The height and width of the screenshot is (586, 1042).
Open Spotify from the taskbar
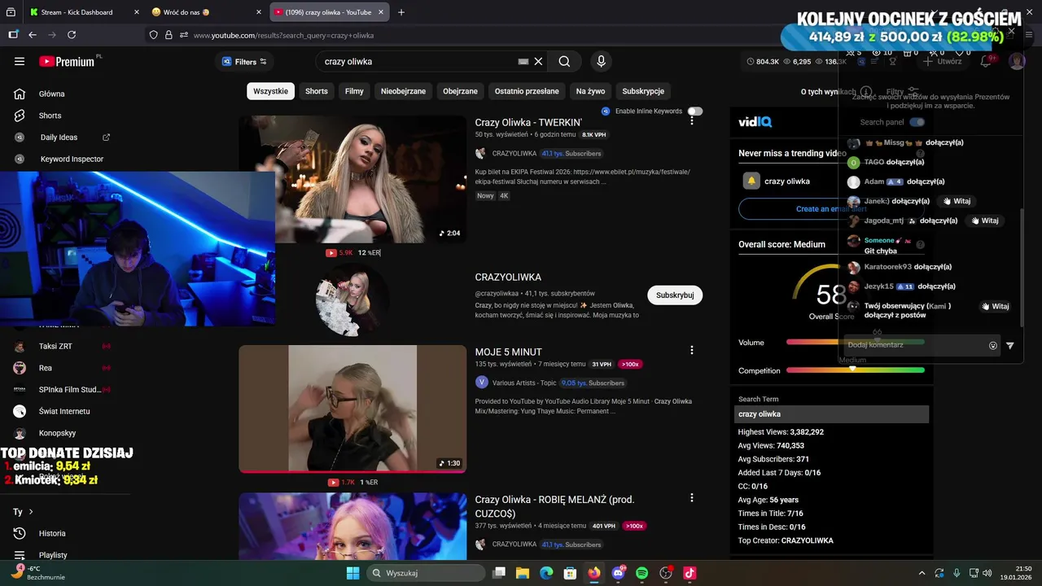point(641,573)
